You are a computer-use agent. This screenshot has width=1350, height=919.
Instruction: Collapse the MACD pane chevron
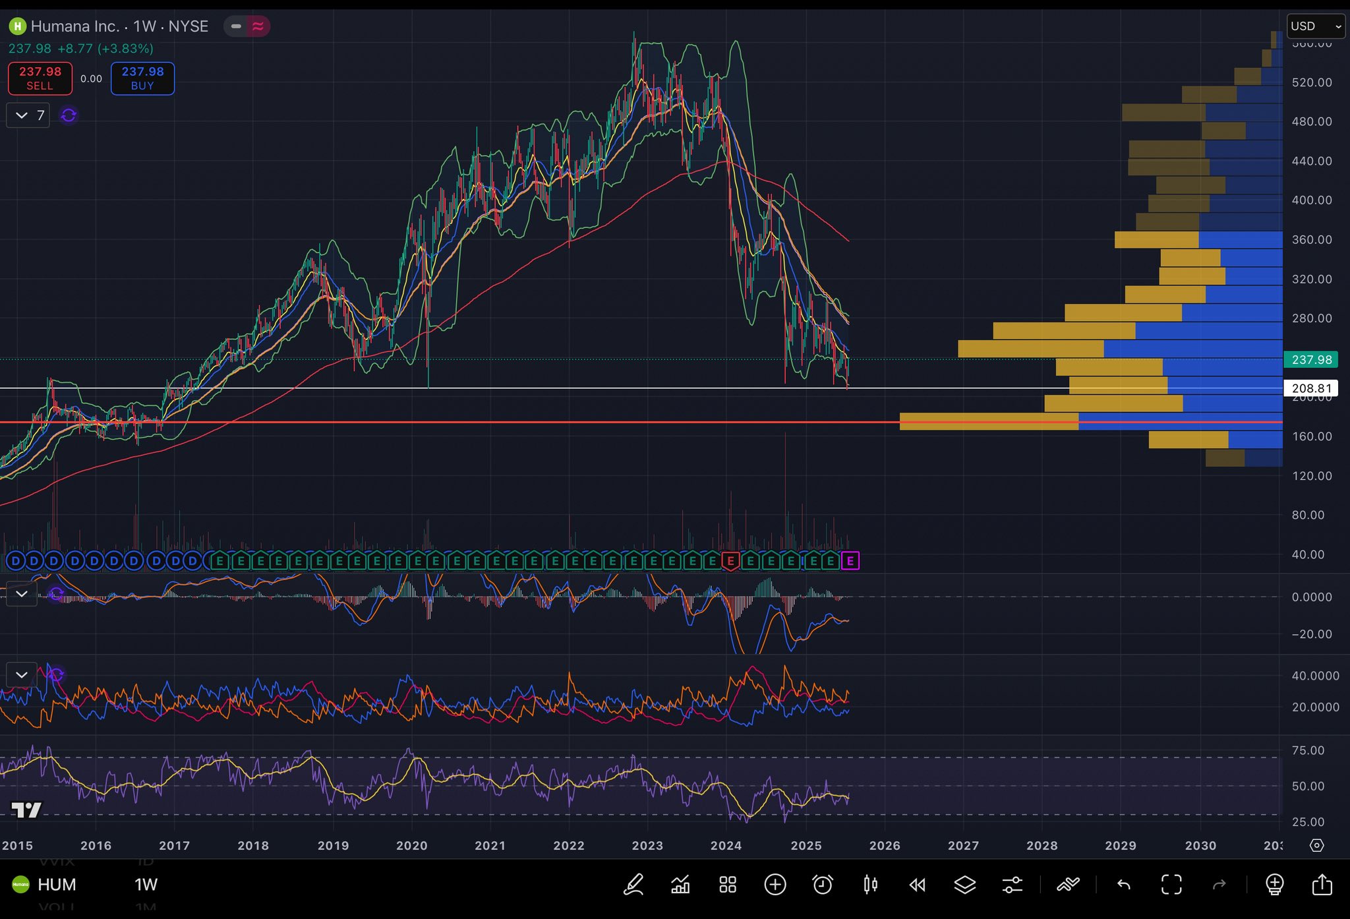click(x=22, y=594)
